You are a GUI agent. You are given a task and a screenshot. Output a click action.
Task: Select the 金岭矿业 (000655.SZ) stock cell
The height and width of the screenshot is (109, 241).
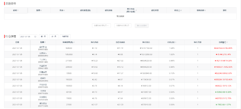point(43,48)
